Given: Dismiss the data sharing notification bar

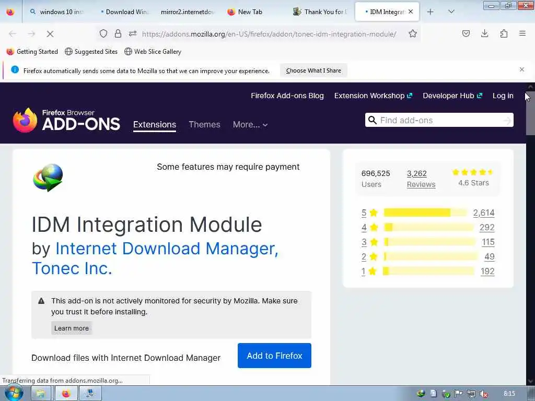Looking at the screenshot, I should (x=522, y=69).
